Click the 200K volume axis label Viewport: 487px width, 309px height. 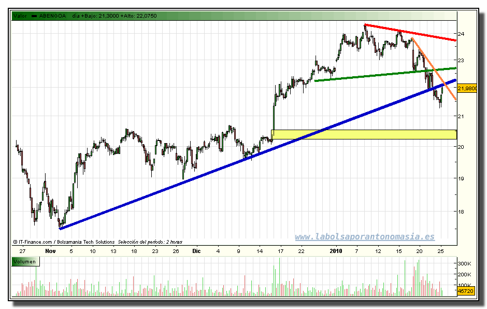click(465, 274)
